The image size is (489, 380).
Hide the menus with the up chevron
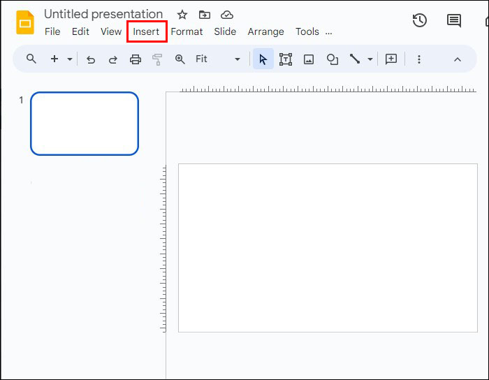point(458,59)
